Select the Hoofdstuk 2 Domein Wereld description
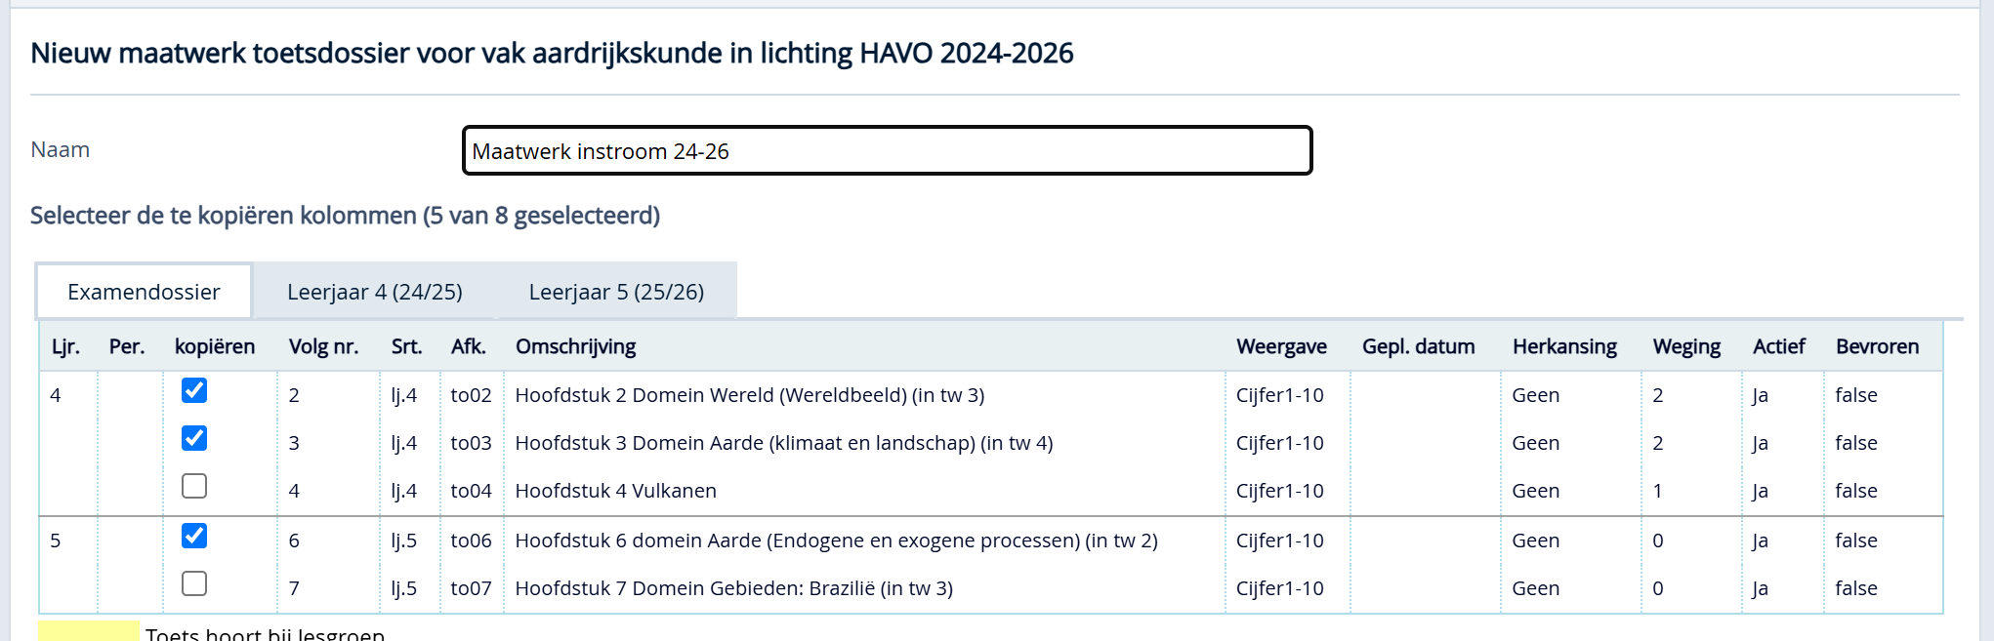Viewport: 1994px width, 641px height. (749, 395)
